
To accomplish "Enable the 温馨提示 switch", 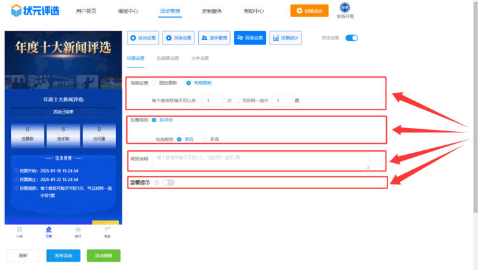I will click(x=168, y=183).
